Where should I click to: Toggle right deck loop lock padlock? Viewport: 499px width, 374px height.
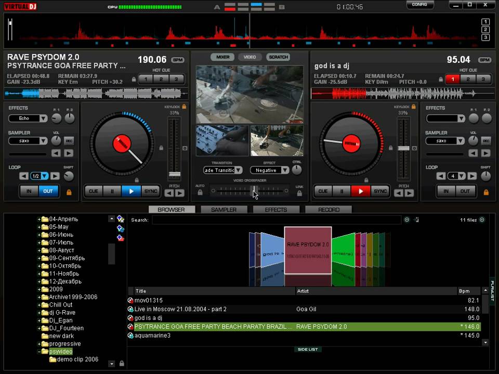point(486,192)
